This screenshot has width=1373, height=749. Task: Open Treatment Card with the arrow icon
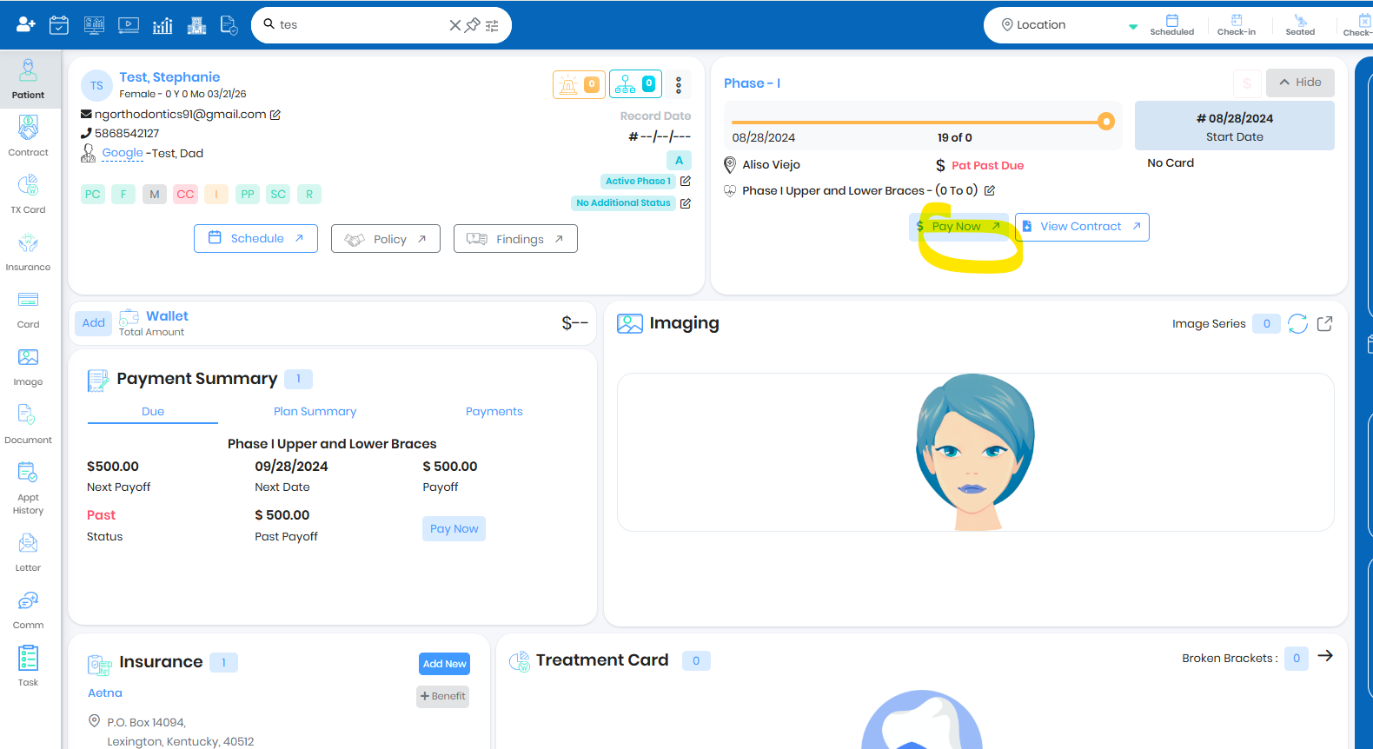[x=1325, y=656]
